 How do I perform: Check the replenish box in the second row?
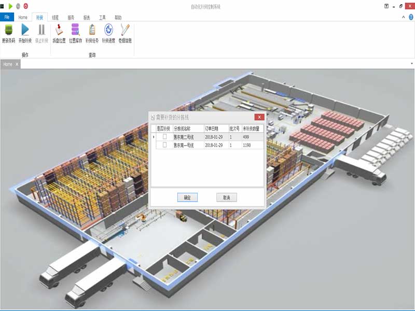[165, 145]
